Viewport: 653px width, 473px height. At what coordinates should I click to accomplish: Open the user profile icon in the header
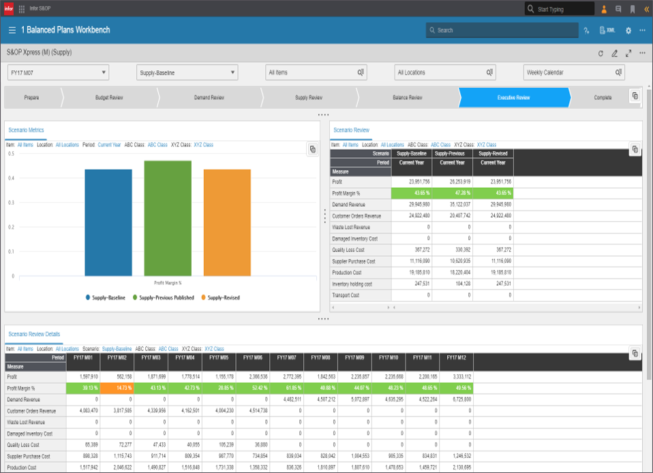coord(604,10)
